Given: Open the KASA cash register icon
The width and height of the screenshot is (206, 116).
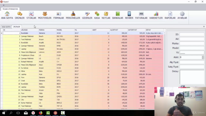Looking at the screenshot, I should (x=97, y=15).
